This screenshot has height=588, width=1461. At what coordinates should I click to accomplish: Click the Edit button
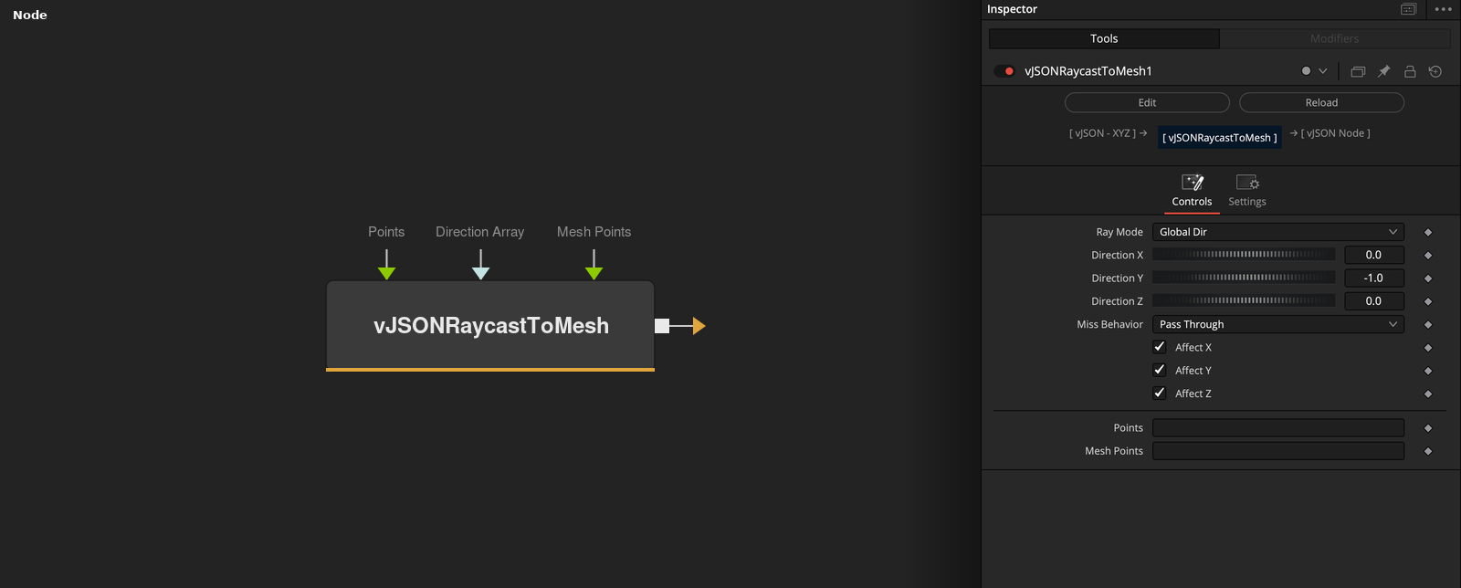click(1147, 102)
